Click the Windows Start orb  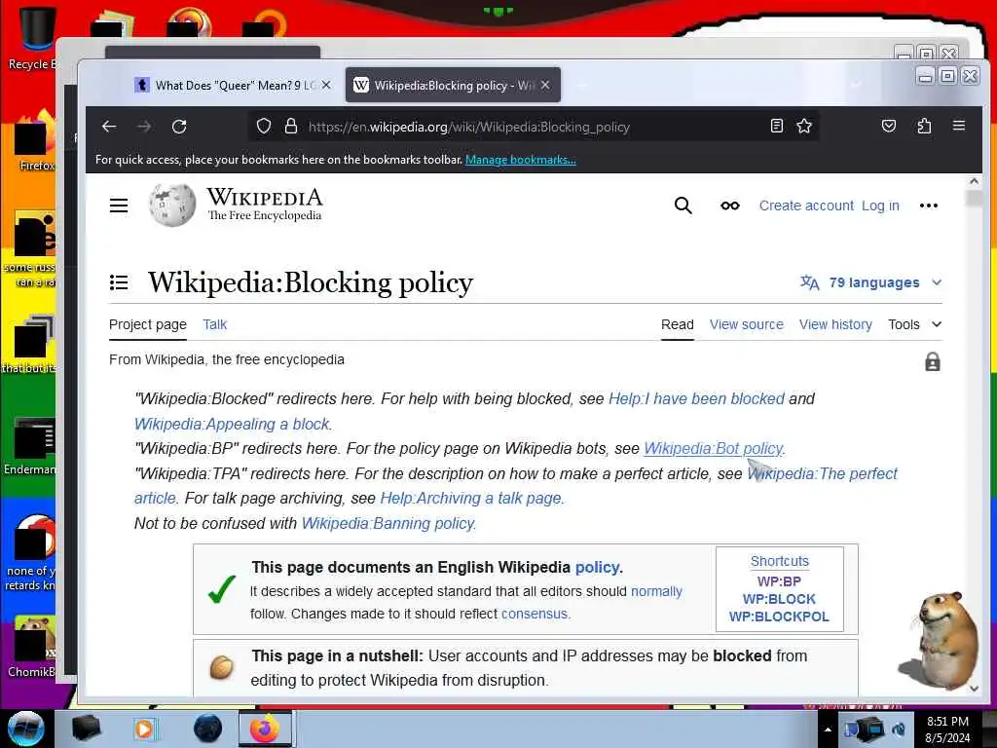point(26,729)
